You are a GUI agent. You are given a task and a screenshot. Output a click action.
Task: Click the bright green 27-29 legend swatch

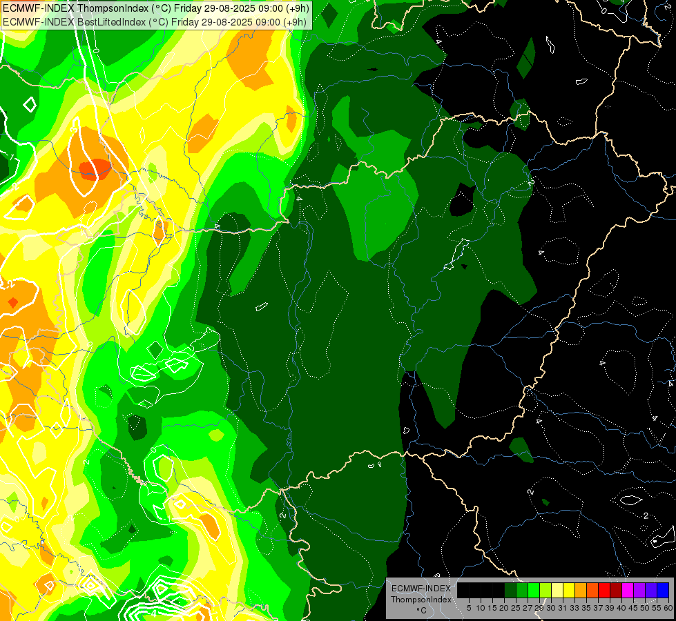coord(534,591)
